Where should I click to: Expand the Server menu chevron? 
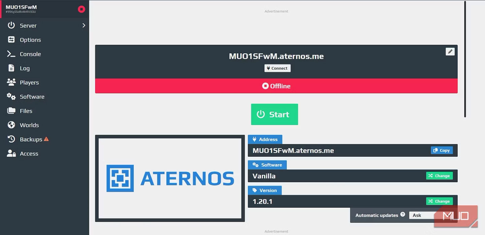pyautogui.click(x=84, y=26)
